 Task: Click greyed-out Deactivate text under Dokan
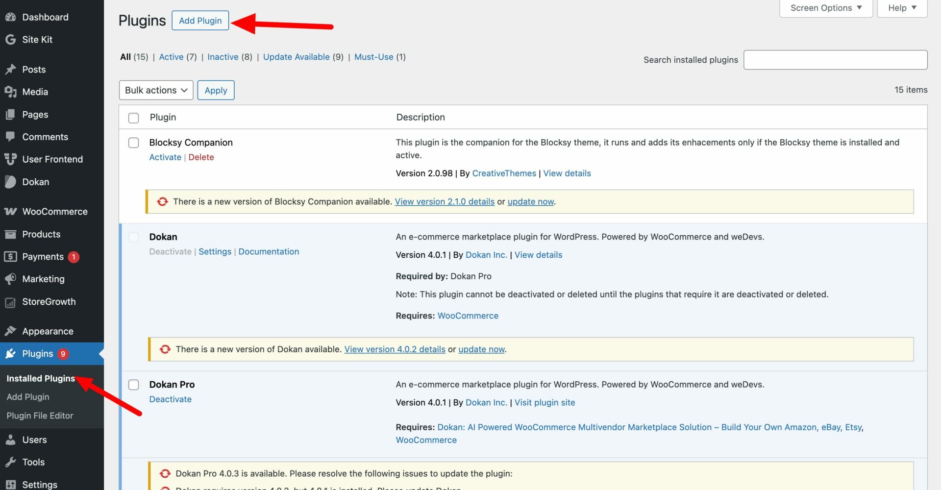pyautogui.click(x=170, y=252)
